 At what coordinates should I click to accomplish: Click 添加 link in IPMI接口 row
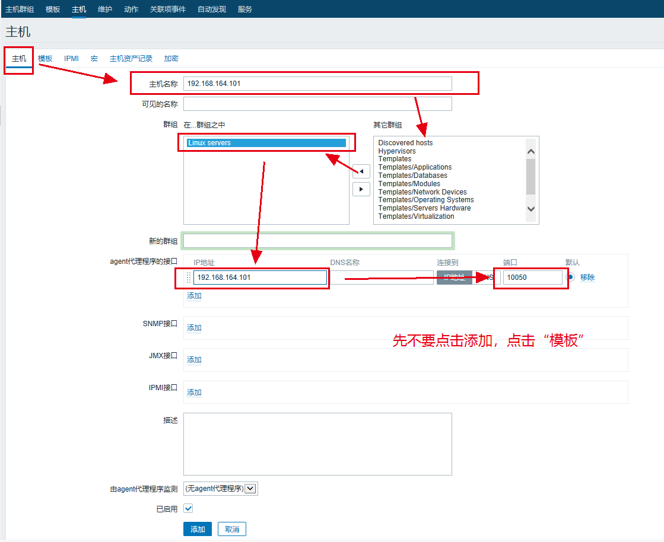point(195,393)
